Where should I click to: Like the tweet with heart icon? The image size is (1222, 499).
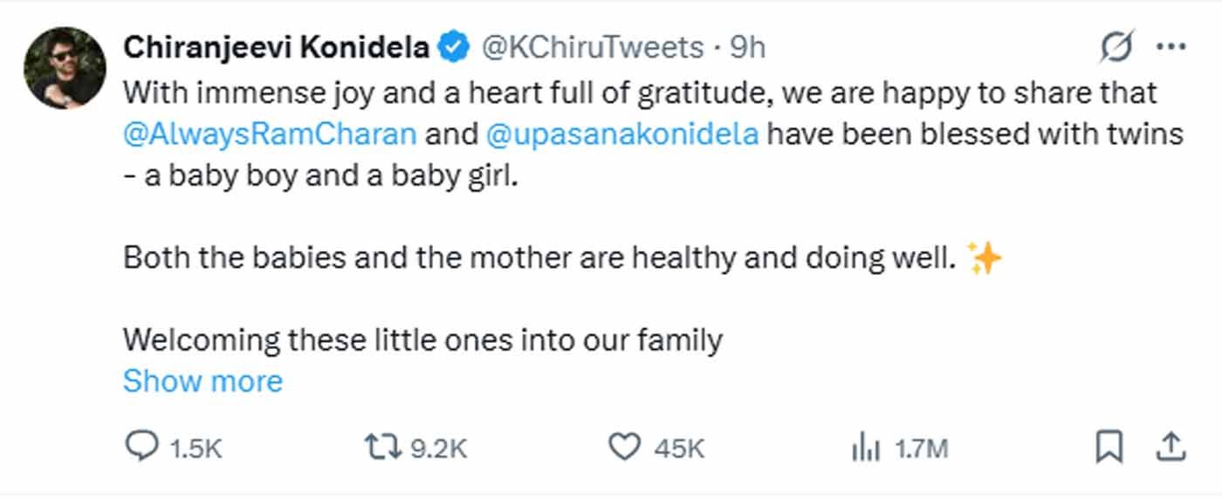pyautogui.click(x=624, y=448)
